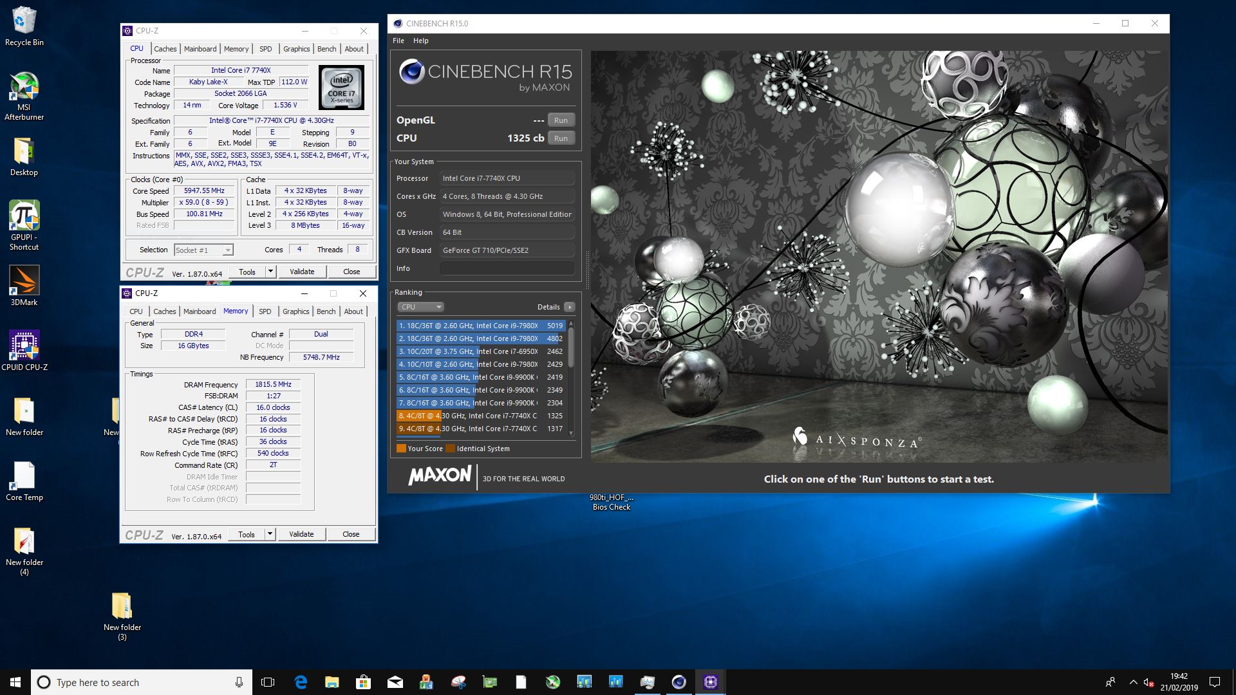The image size is (1236, 695).
Task: Switch to CPU tab in CPU-Z Memory window
Action: (x=136, y=311)
